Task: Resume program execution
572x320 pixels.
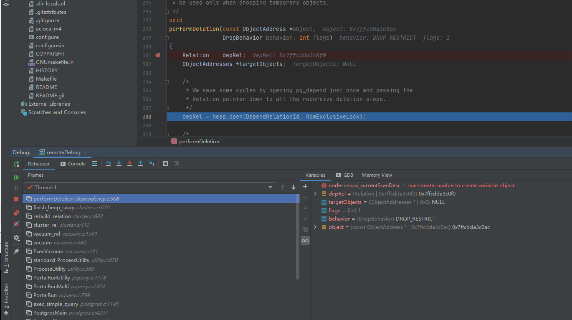Action: pyautogui.click(x=16, y=178)
